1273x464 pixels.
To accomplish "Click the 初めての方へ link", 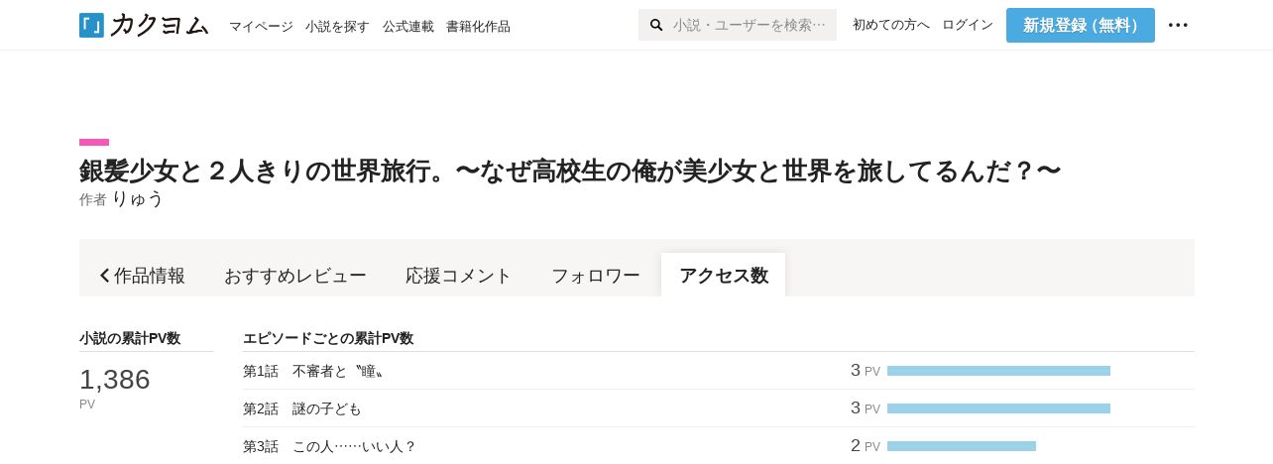I will [x=891, y=25].
